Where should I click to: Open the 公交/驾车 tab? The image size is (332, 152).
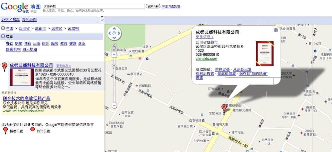[x=10, y=20]
